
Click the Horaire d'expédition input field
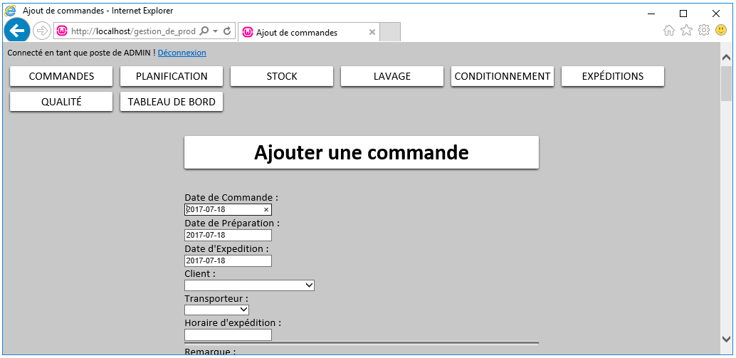[x=228, y=335]
